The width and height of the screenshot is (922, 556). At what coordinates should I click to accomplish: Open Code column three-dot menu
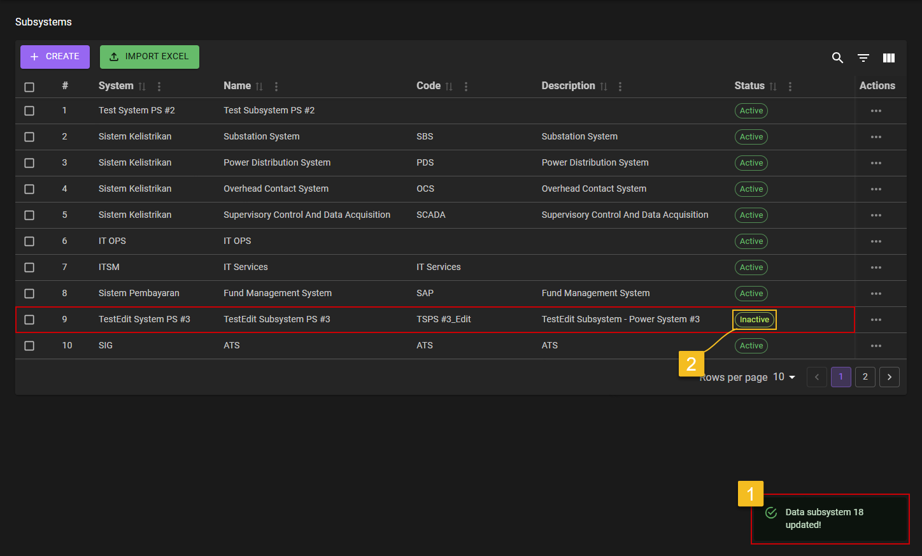(466, 87)
